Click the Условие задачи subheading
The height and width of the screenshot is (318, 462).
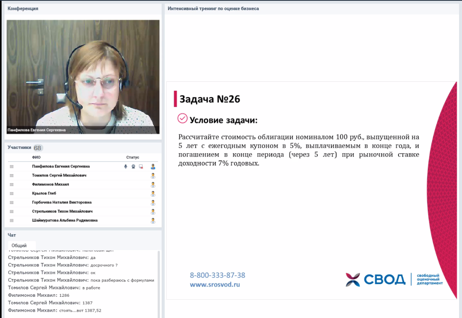click(224, 120)
